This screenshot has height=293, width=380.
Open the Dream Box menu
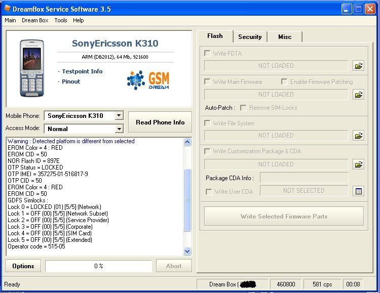click(35, 20)
